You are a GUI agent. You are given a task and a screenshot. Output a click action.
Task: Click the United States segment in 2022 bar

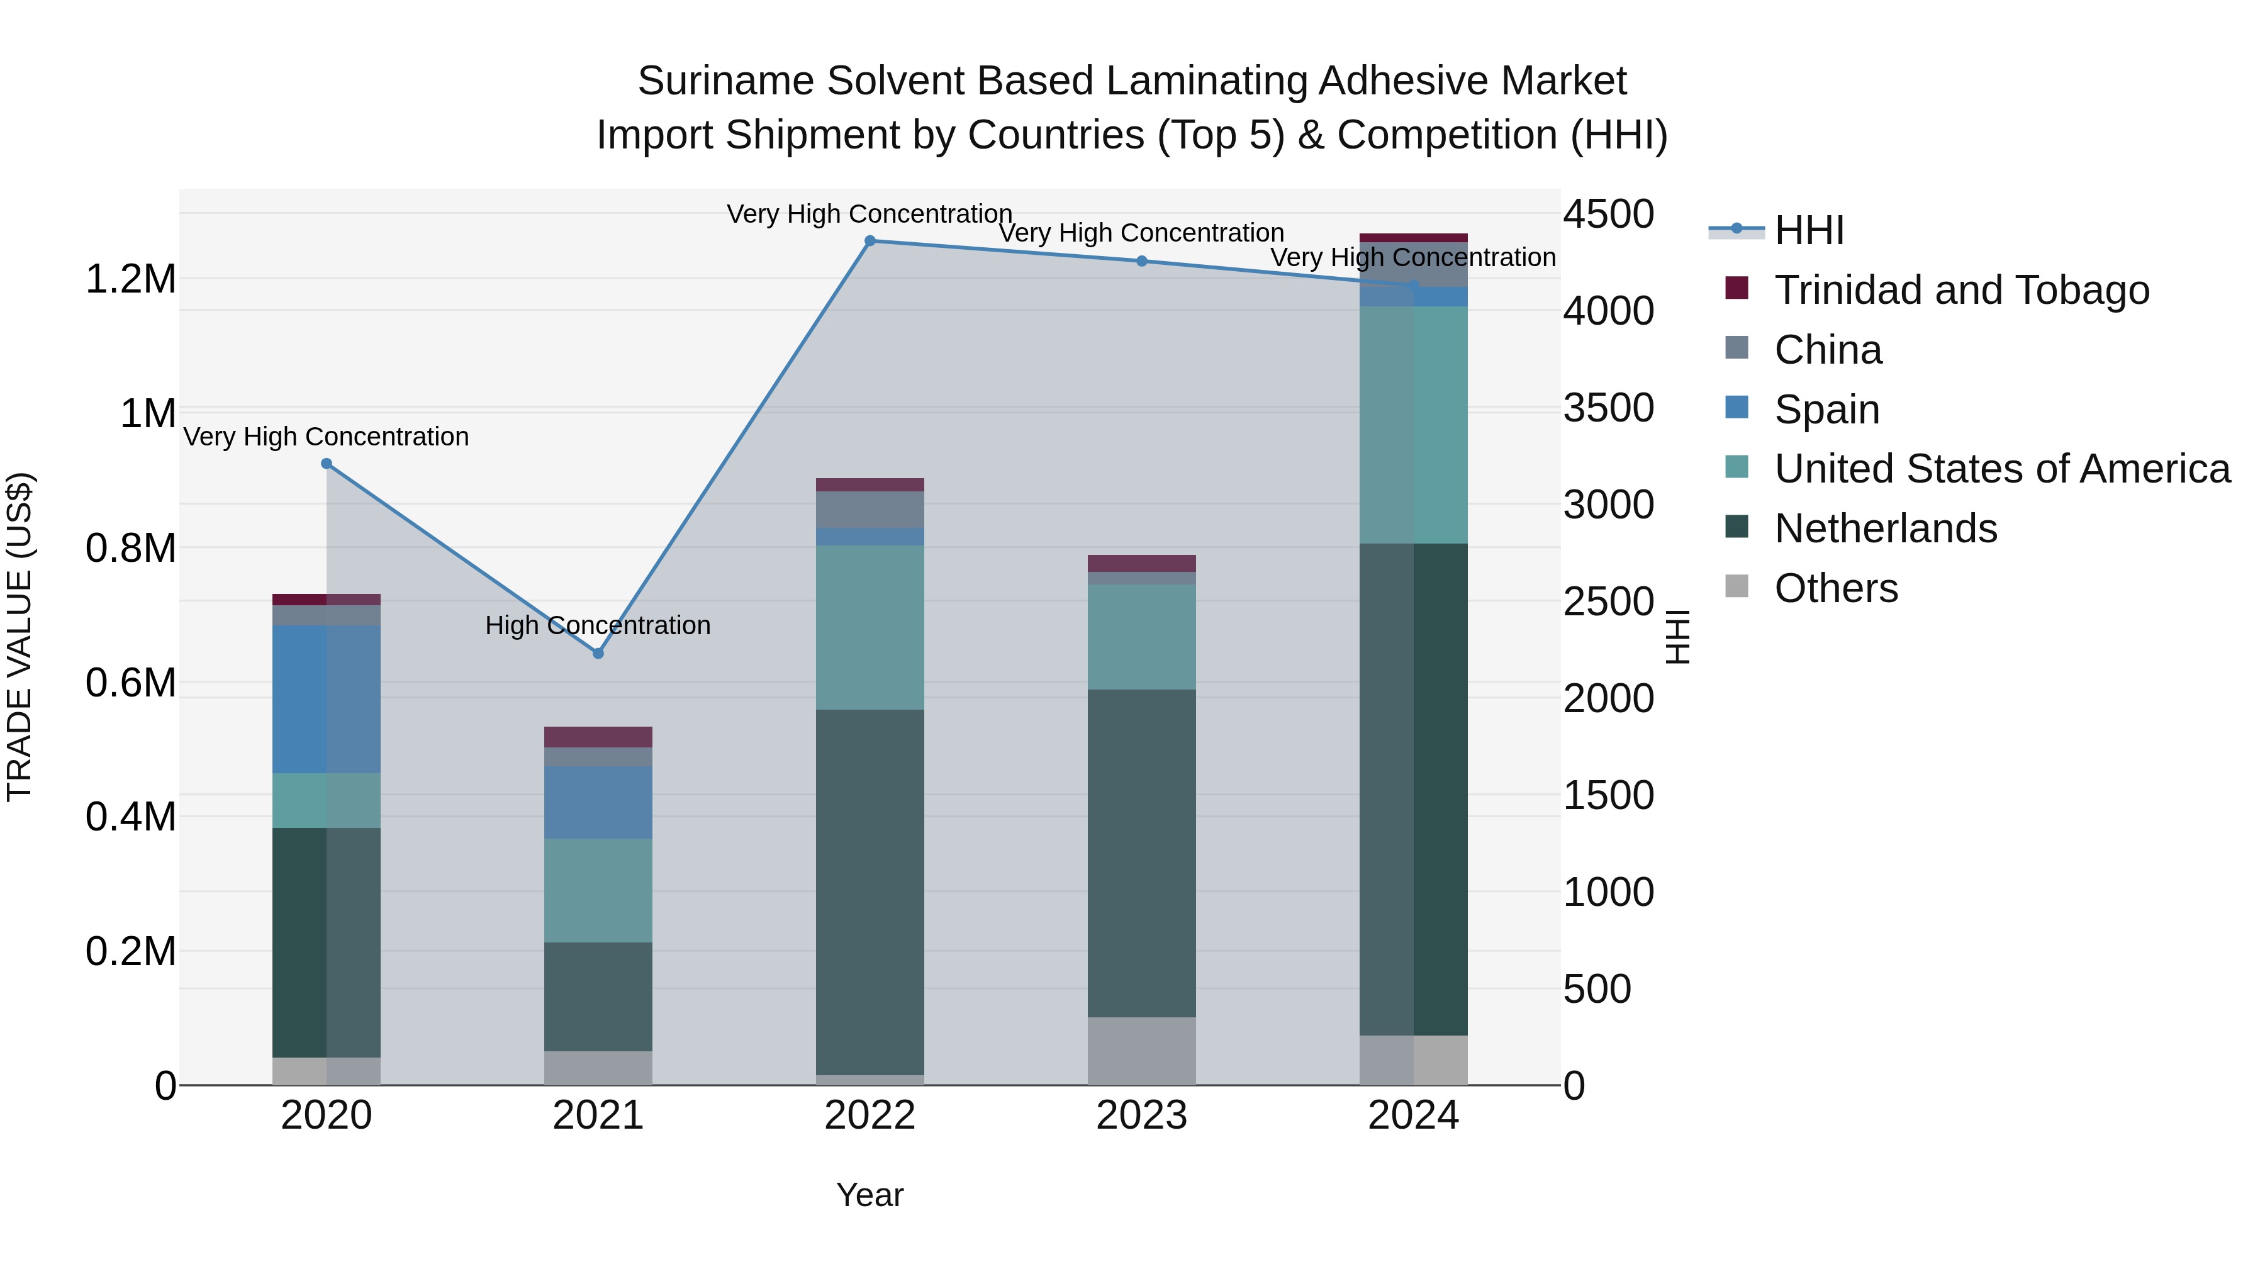[x=870, y=627]
